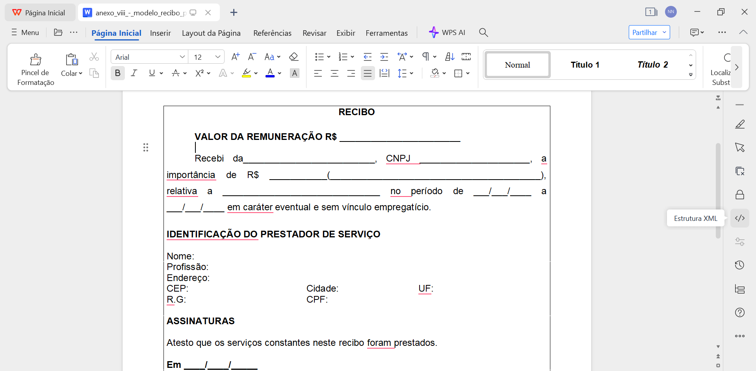
Task: Open the Estrutura XML sidebar panel
Action: click(739, 218)
